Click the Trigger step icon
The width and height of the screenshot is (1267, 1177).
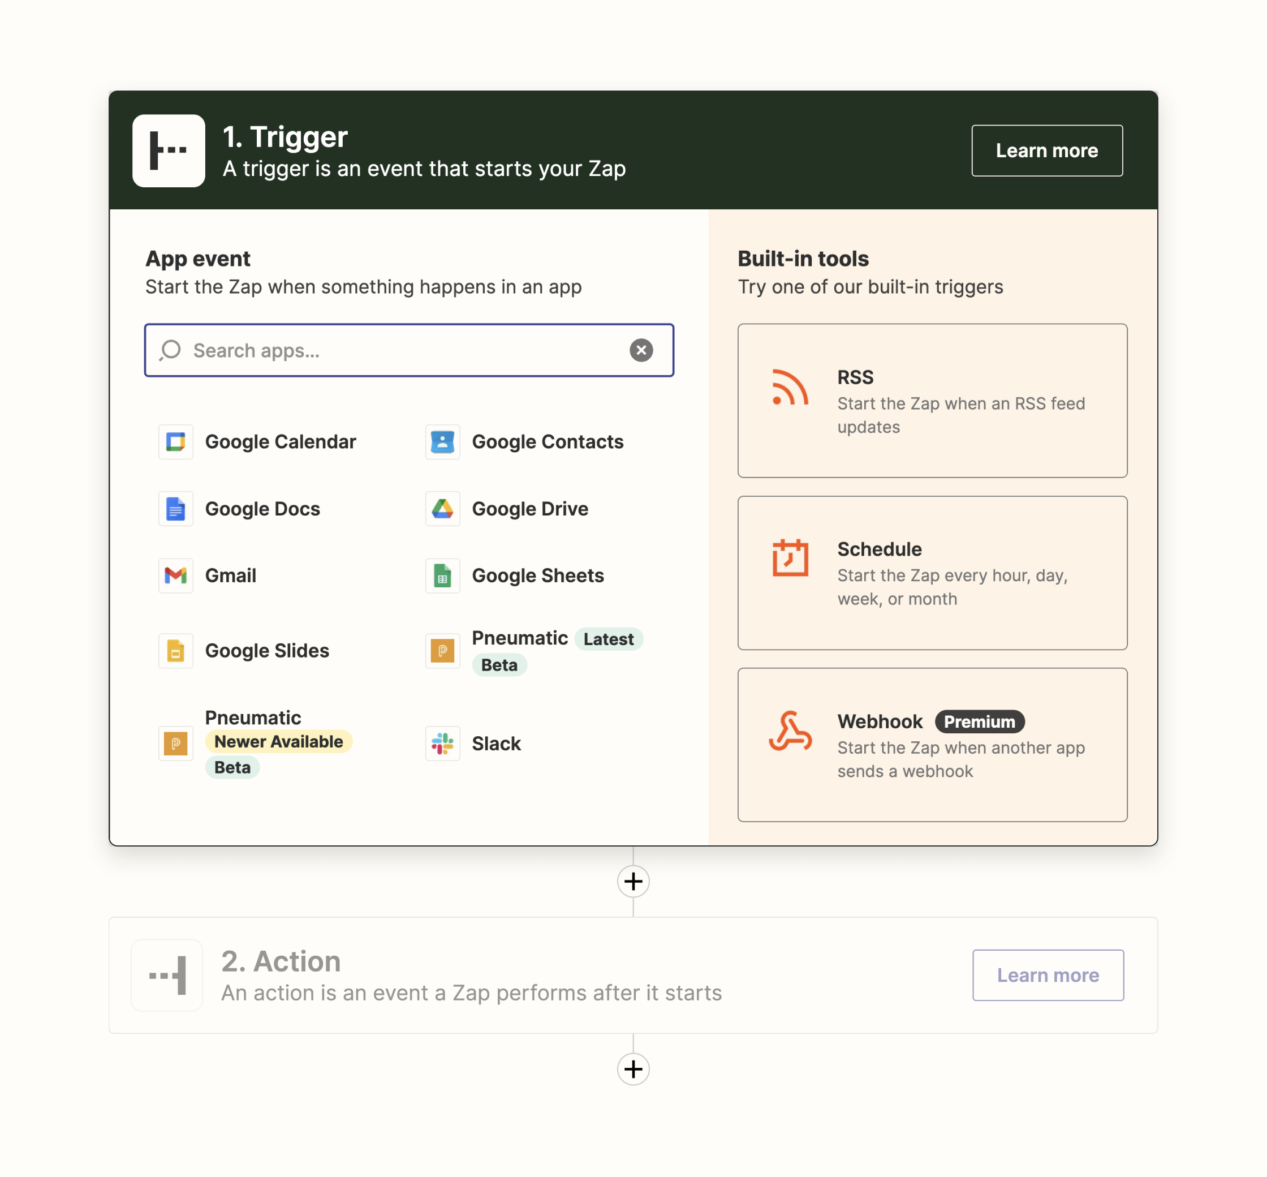click(169, 151)
